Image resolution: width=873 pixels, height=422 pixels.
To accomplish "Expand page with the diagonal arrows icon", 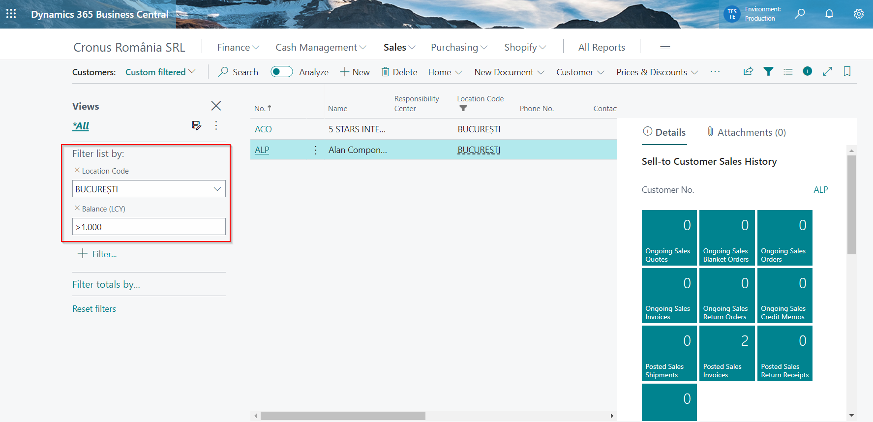I will coord(827,71).
